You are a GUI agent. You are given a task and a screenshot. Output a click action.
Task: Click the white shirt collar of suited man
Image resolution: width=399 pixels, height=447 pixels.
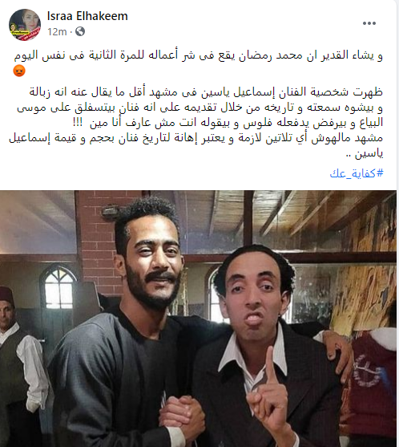252,355
